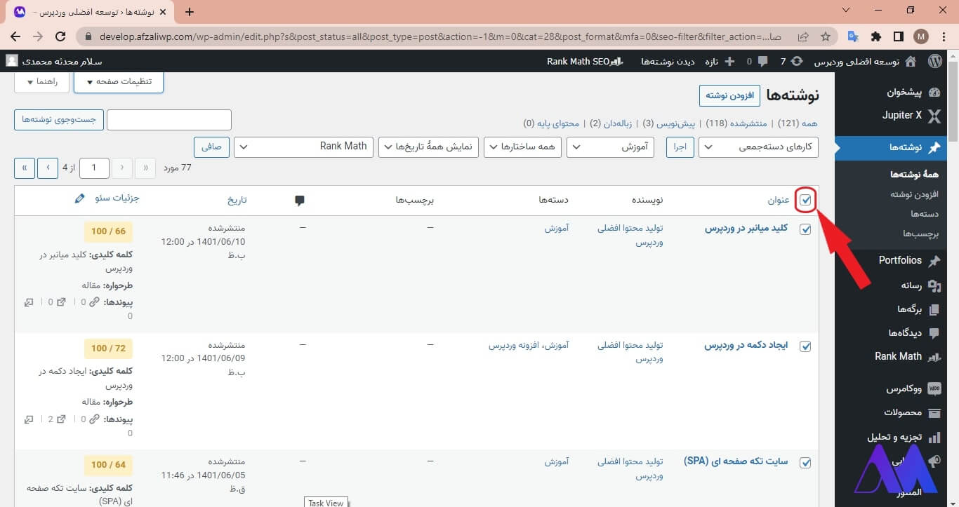
Task: Click دیدن نوشته‌ها in admin bar
Action: click(x=668, y=62)
